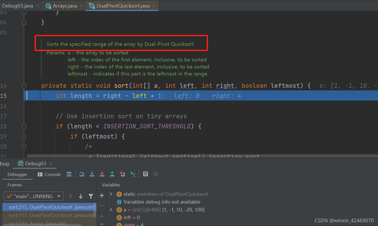The height and width of the screenshot is (226, 378).
Task: Click the Frames list vertical scrollbar
Action: point(95,211)
